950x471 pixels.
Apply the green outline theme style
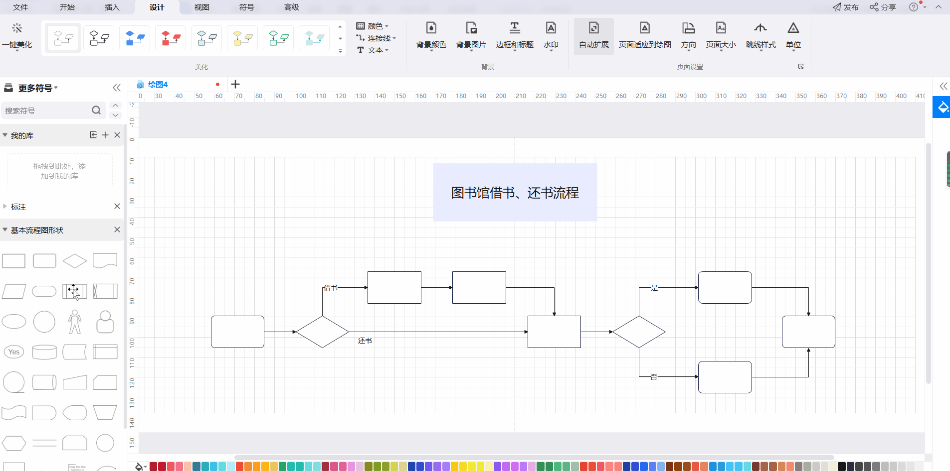pyautogui.click(x=279, y=38)
